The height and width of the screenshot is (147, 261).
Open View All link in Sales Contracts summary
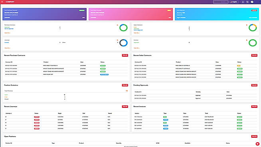(136, 33)
